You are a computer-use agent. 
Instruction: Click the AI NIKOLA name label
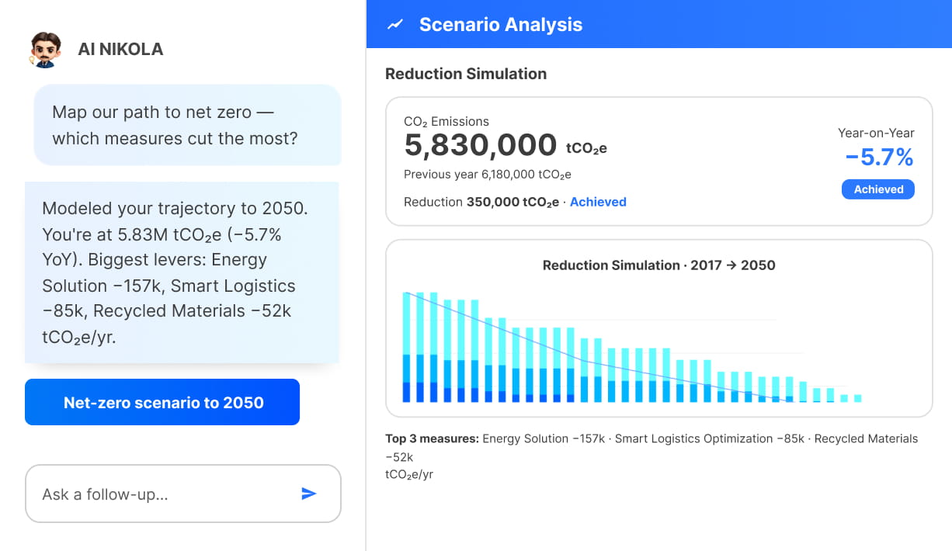click(x=120, y=50)
